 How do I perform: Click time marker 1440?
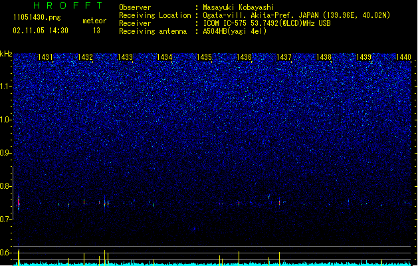(403, 57)
